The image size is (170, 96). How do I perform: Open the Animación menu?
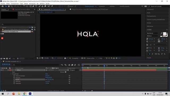[x=32, y=4]
